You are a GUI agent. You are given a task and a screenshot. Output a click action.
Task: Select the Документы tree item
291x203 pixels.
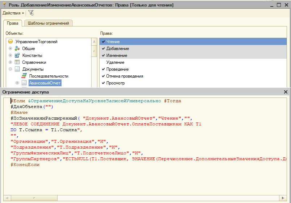click(x=33, y=69)
